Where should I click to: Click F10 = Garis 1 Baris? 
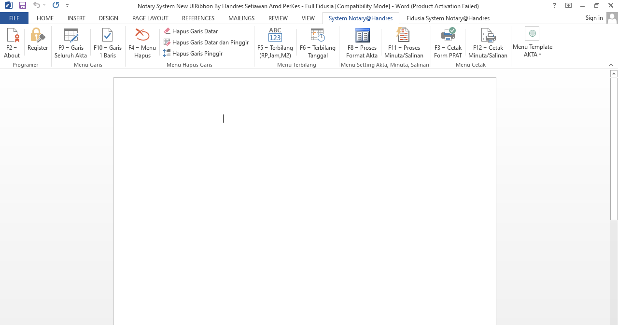[x=108, y=43]
